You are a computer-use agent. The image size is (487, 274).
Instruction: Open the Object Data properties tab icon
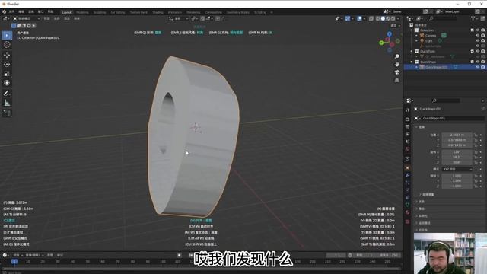[x=408, y=205]
